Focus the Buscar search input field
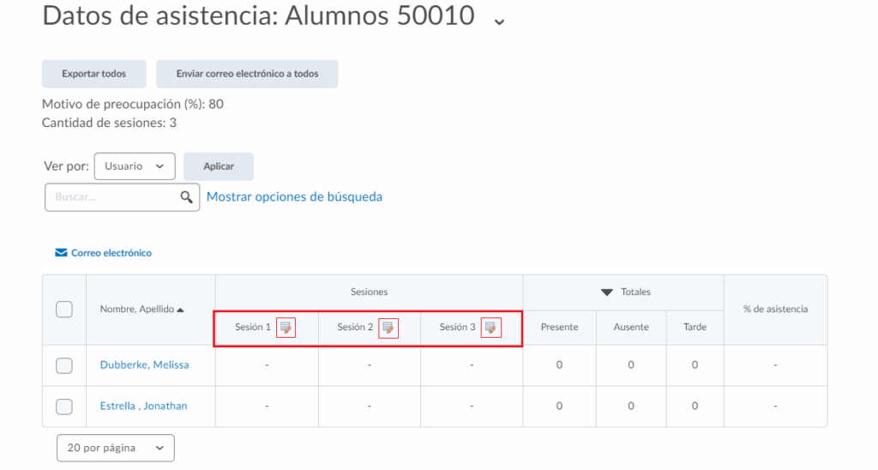Viewport: 878px width, 470px height. (111, 197)
